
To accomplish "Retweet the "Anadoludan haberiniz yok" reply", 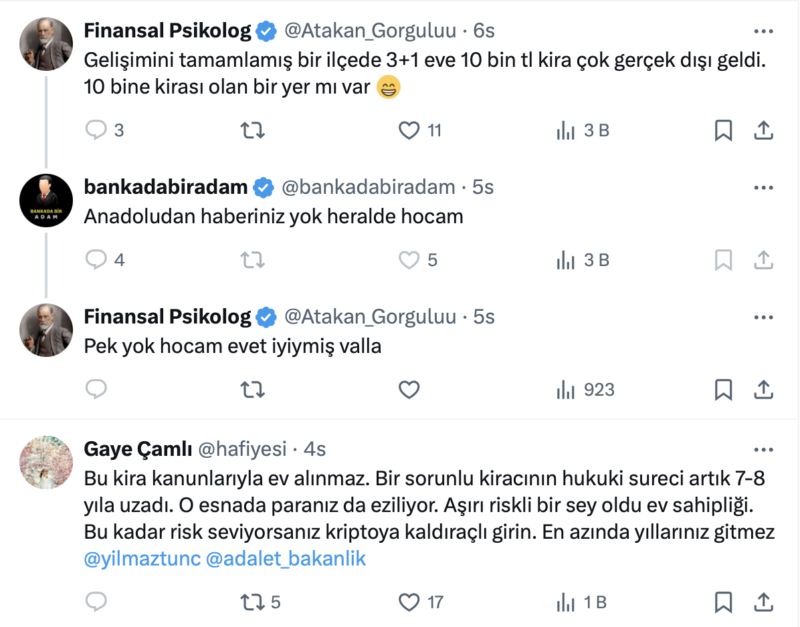I will point(252,259).
